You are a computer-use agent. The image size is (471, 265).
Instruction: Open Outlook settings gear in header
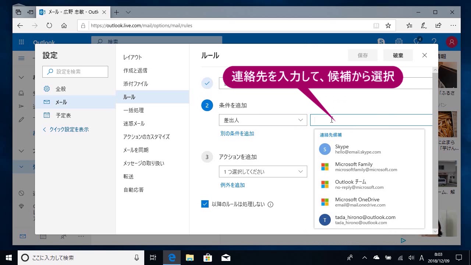(x=399, y=42)
